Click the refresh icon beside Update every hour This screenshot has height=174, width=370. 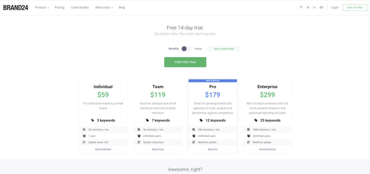pos(139,143)
